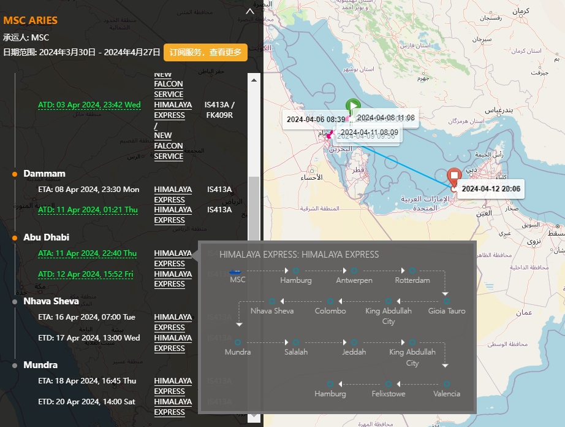The width and height of the screenshot is (565, 427).
Task: Open ATD 12 Apr 2024, 15:52 Fri link
Action: [86, 274]
